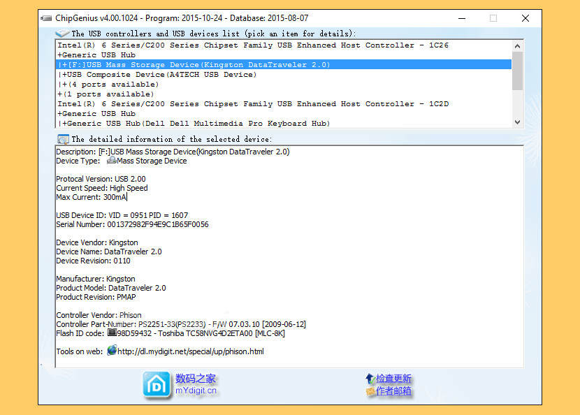Expand the 1 ports available node
Screen dimensions: 580x415
pos(61,94)
